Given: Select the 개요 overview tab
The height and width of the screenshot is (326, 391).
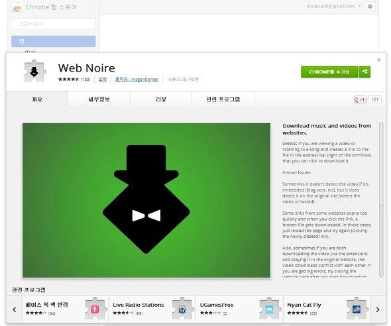Looking at the screenshot, I should [37, 99].
